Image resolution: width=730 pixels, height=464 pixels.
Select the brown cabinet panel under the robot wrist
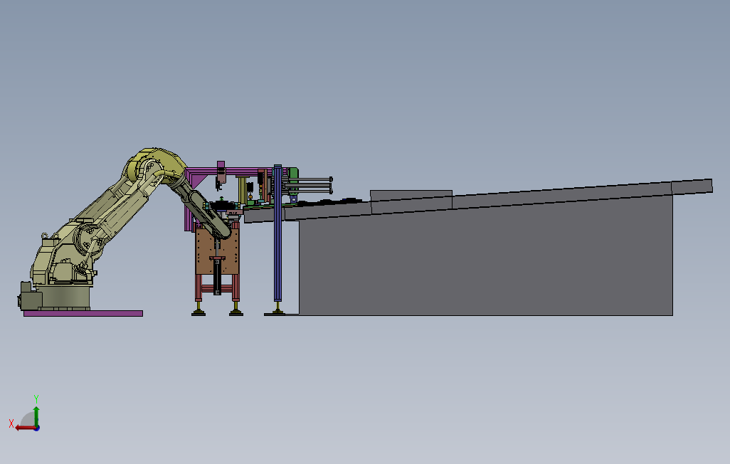point(217,251)
